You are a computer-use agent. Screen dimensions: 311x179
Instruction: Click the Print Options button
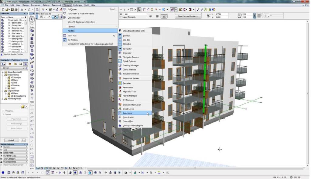pyautogui.click(x=17, y=128)
